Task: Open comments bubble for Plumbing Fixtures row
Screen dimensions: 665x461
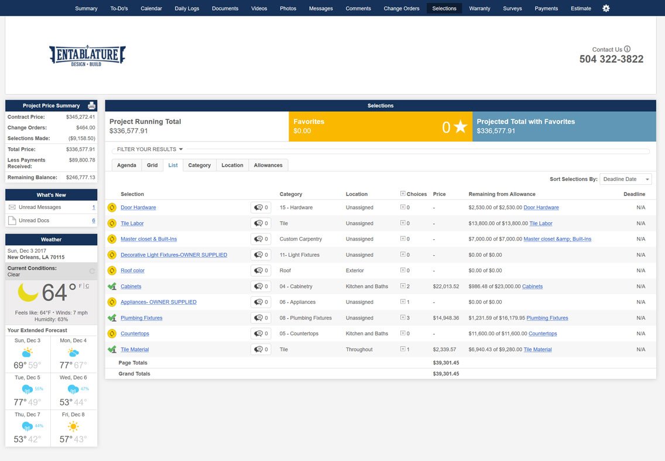Action: [x=260, y=318]
